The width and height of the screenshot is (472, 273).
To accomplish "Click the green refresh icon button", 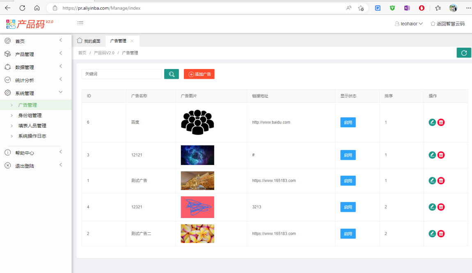I will (464, 53).
